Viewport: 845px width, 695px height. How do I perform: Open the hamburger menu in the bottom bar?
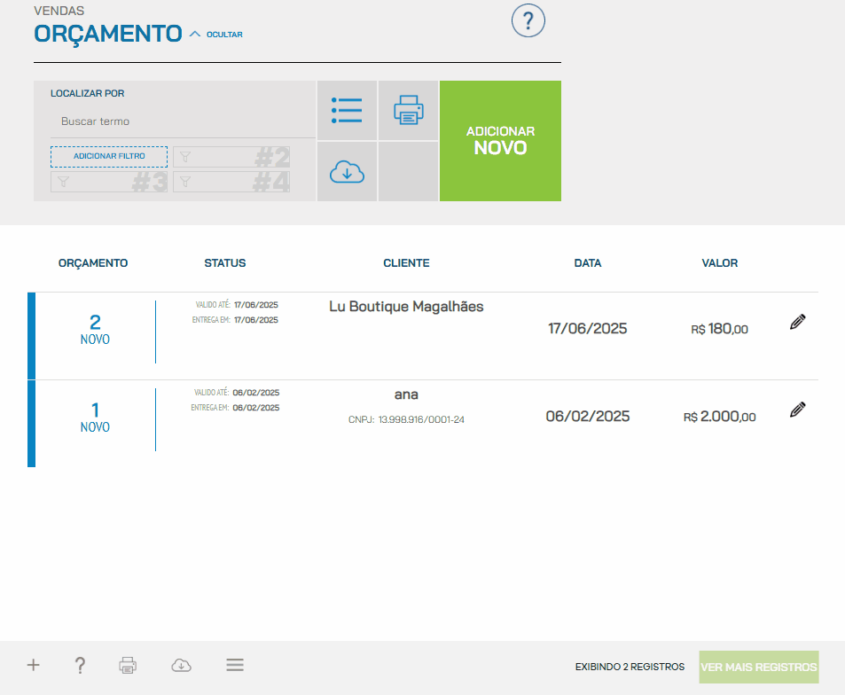pos(235,665)
